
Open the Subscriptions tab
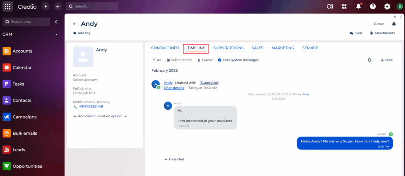coord(228,48)
